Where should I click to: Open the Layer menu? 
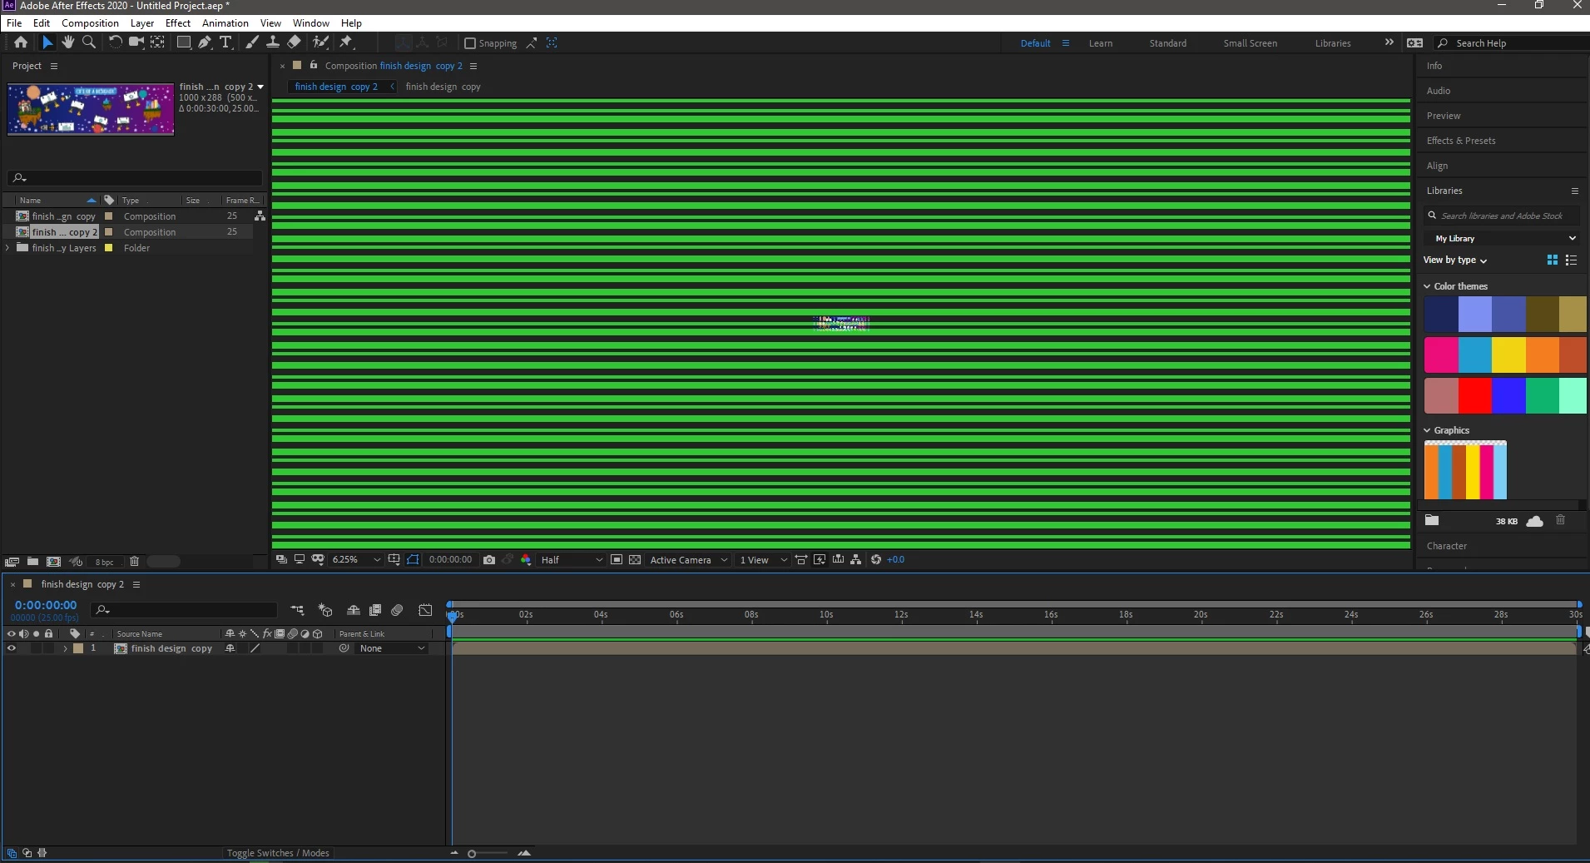(142, 23)
